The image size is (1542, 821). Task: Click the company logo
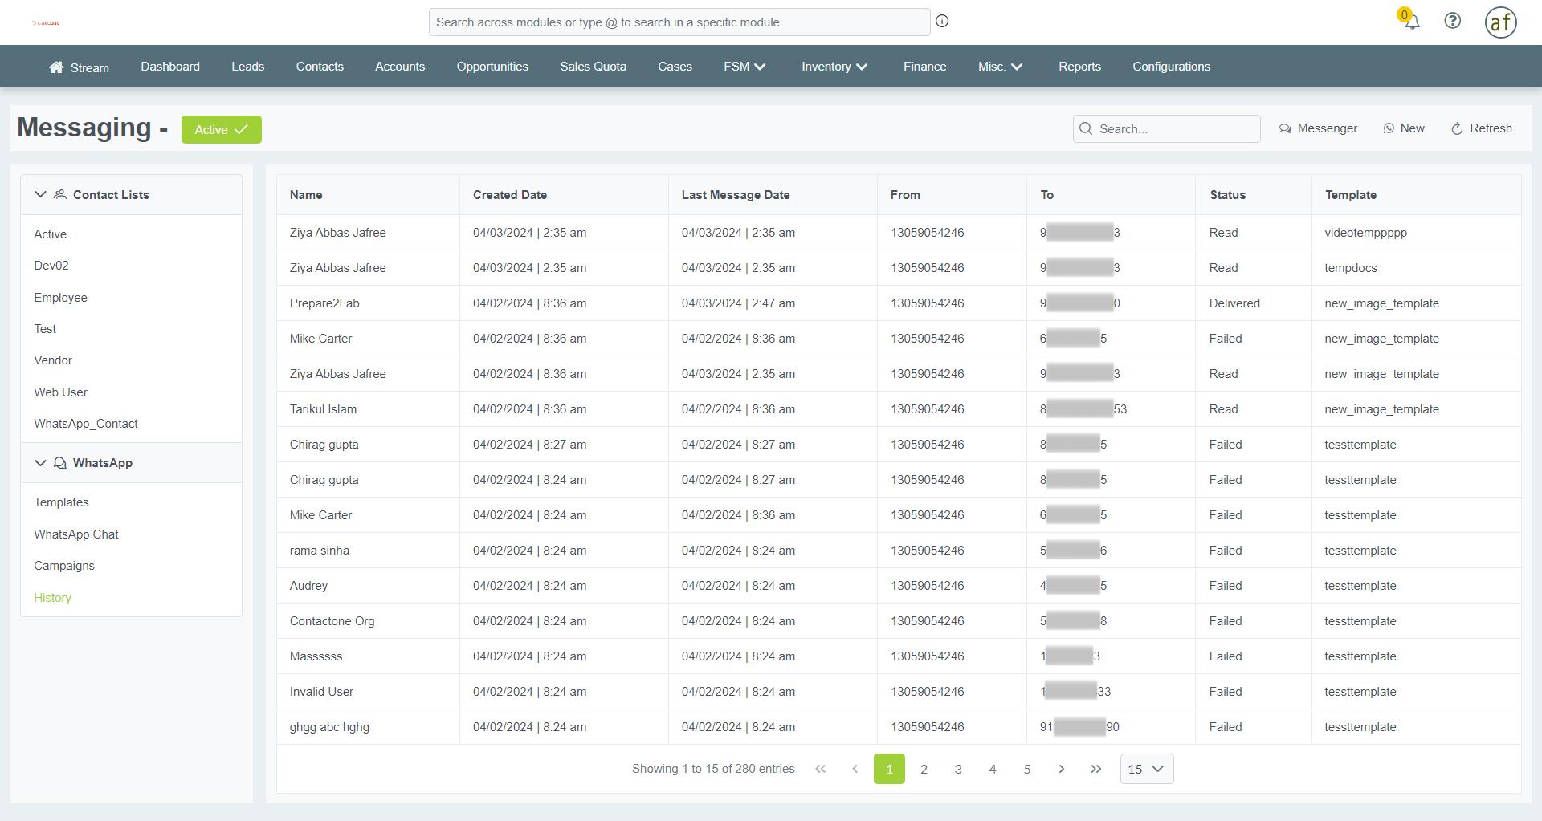[46, 23]
